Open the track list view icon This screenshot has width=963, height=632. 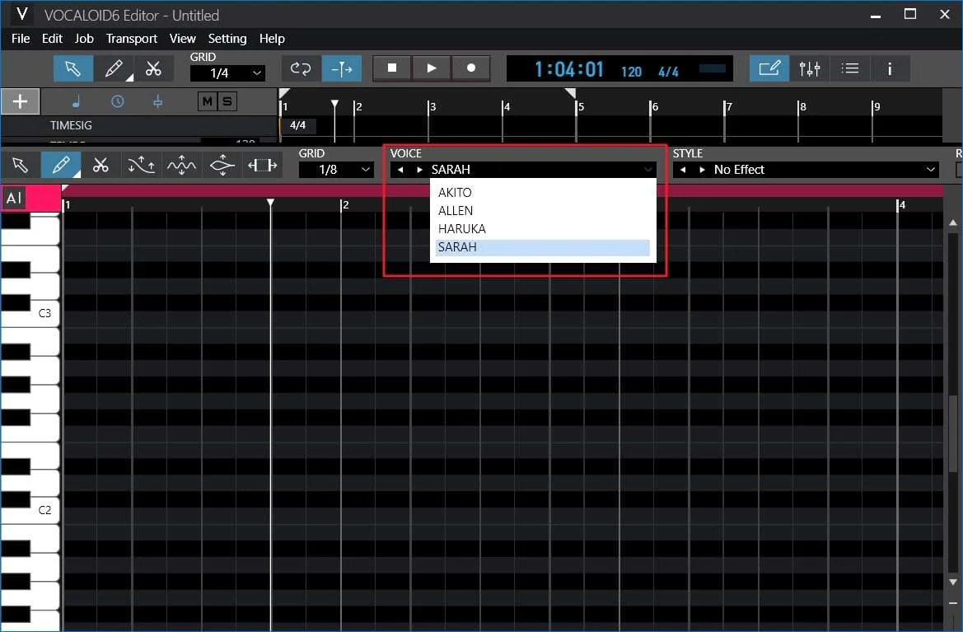(x=850, y=68)
